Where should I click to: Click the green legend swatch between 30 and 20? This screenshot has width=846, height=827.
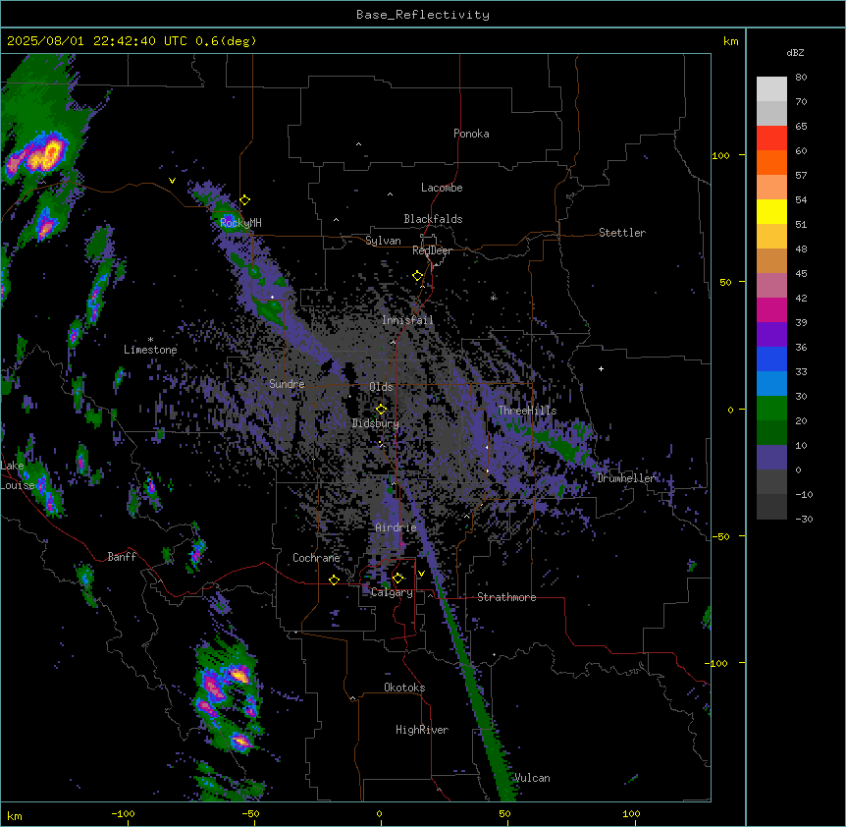(x=771, y=409)
